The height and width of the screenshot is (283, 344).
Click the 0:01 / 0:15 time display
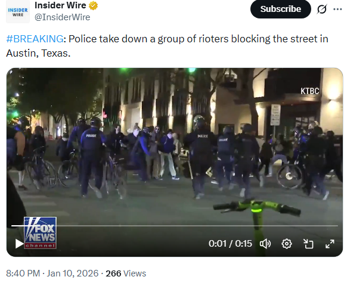click(x=230, y=244)
